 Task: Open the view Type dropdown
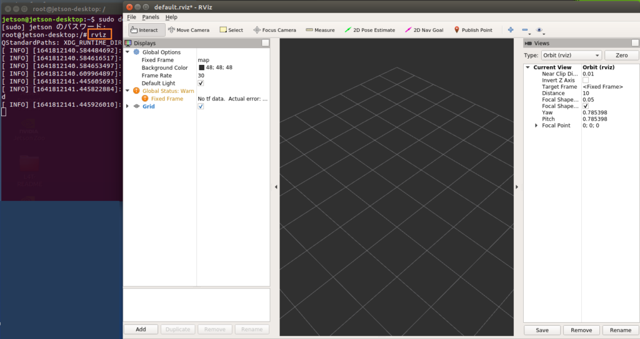tap(571, 56)
